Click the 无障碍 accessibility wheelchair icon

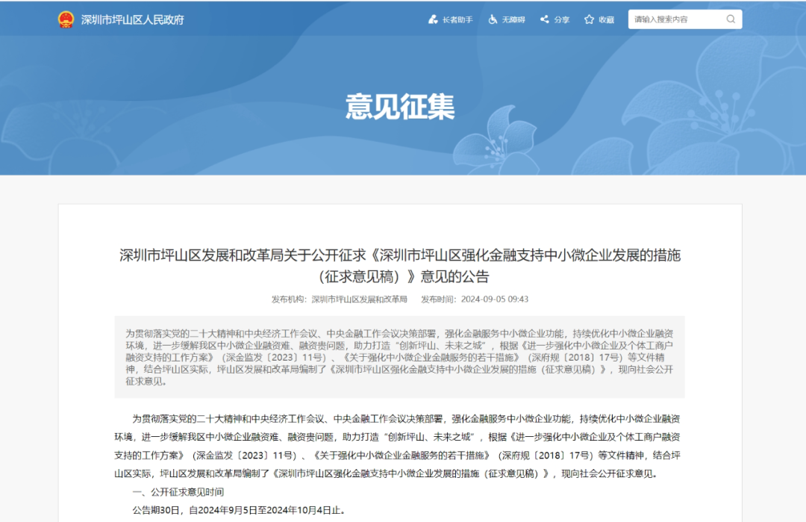point(493,19)
